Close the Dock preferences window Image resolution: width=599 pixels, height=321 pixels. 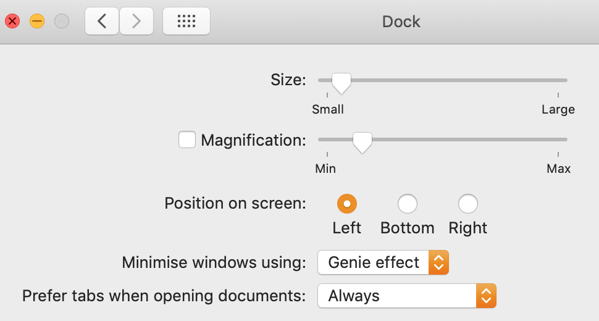12,22
